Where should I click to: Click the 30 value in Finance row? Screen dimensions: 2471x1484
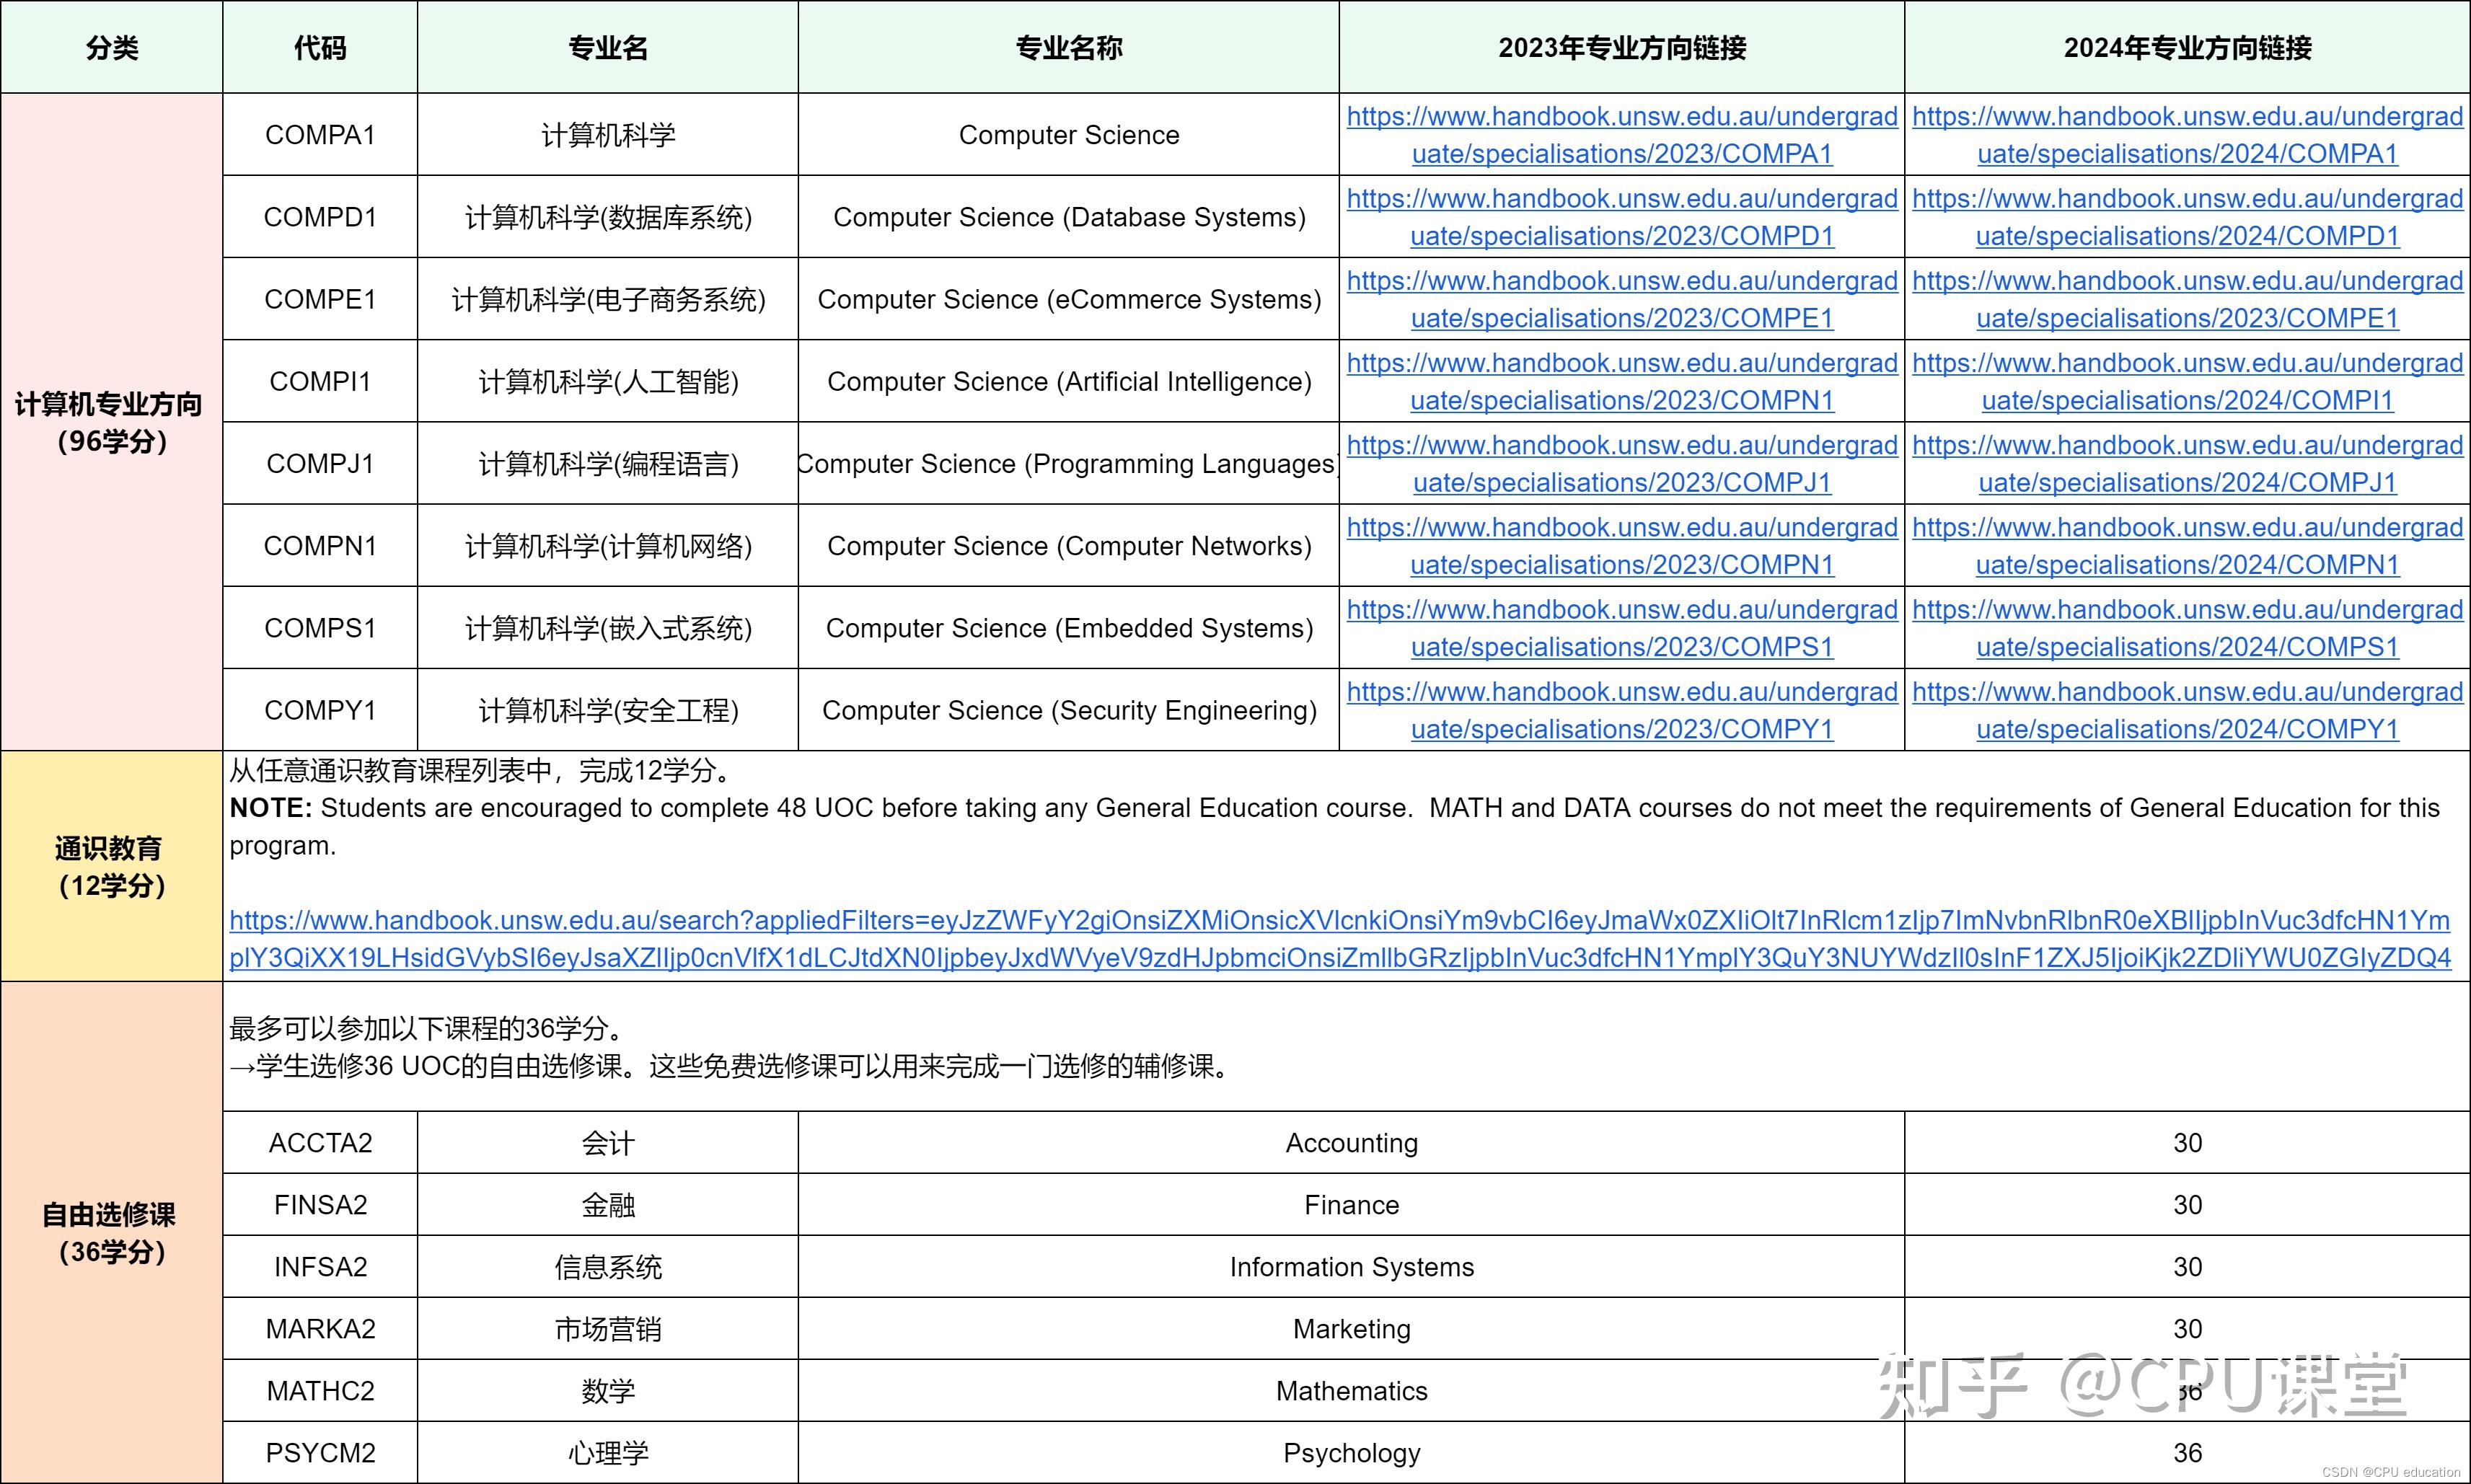[x=2187, y=1204]
